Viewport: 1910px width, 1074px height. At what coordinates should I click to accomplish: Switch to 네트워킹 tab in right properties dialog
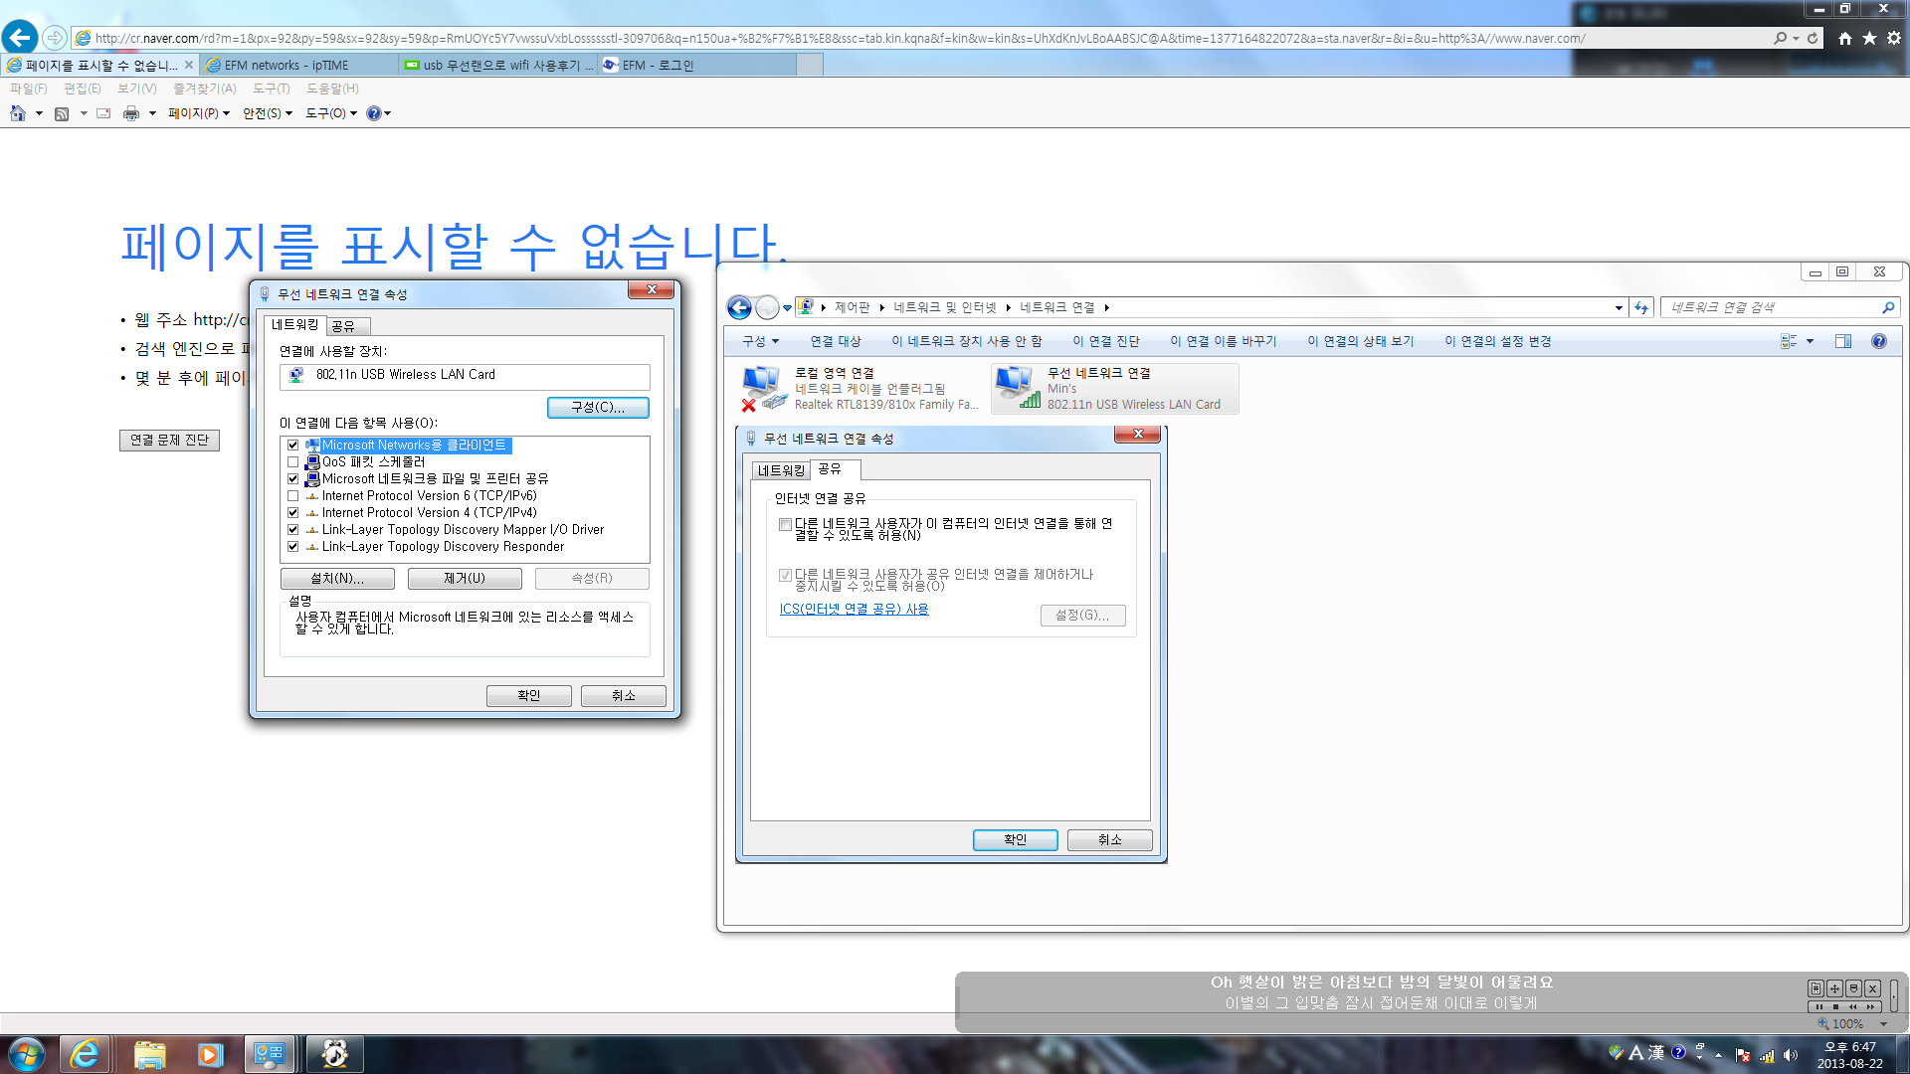click(781, 470)
